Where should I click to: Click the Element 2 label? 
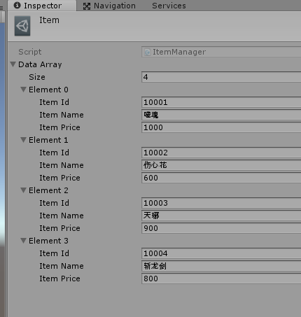click(x=48, y=190)
